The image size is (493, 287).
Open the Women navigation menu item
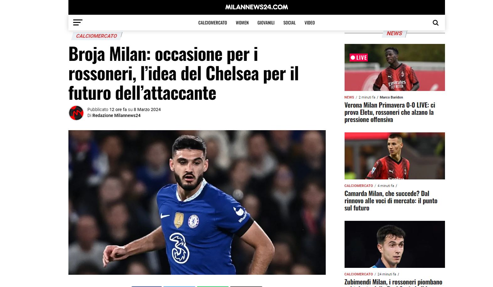tap(242, 23)
